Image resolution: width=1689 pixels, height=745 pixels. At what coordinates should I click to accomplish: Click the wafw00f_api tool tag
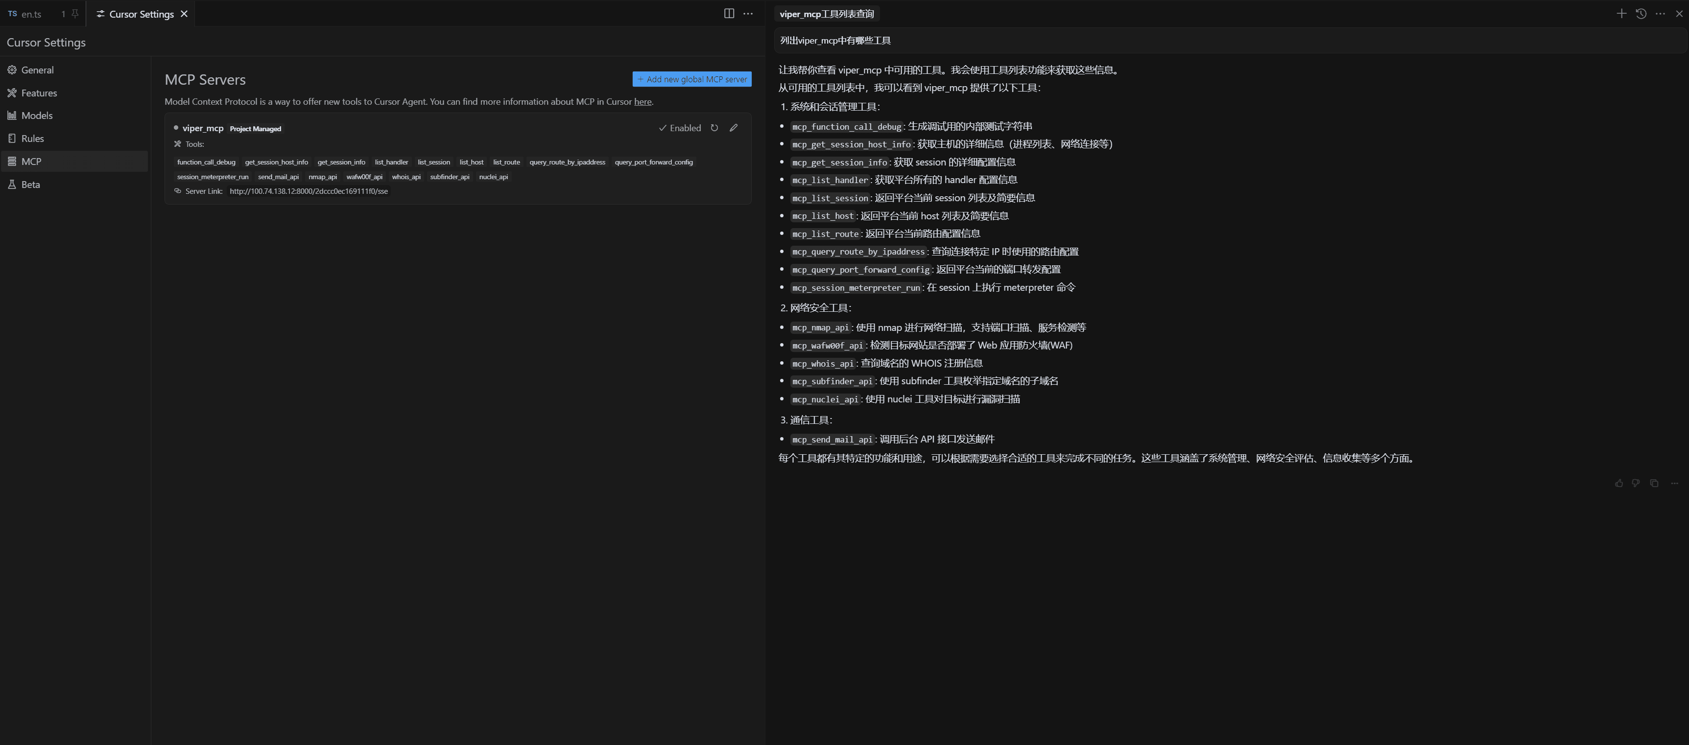364,177
